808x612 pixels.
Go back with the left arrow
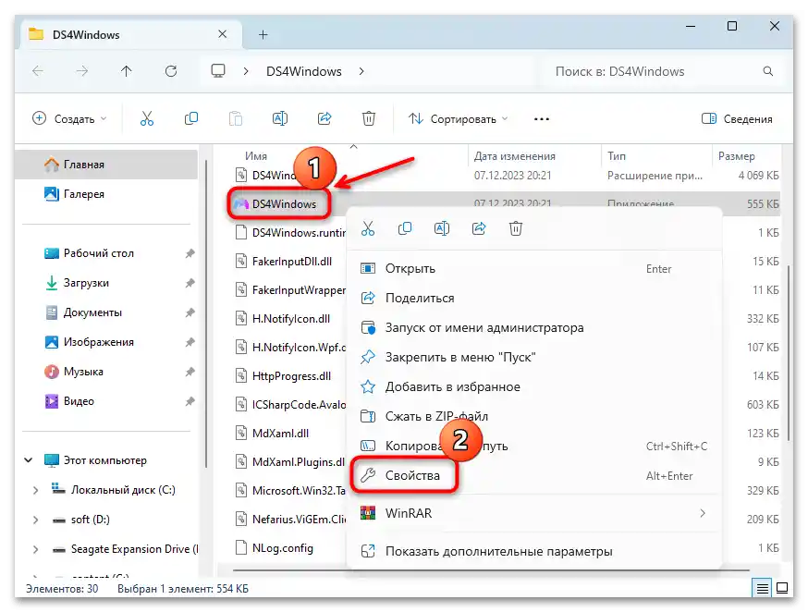point(38,71)
